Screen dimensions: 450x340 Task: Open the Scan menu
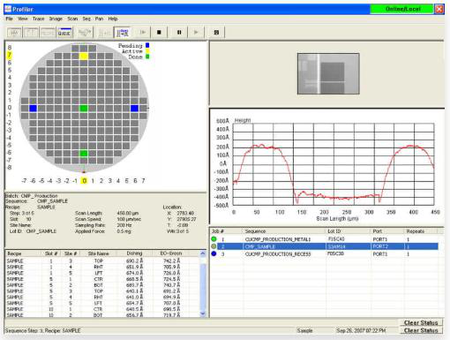click(x=72, y=19)
